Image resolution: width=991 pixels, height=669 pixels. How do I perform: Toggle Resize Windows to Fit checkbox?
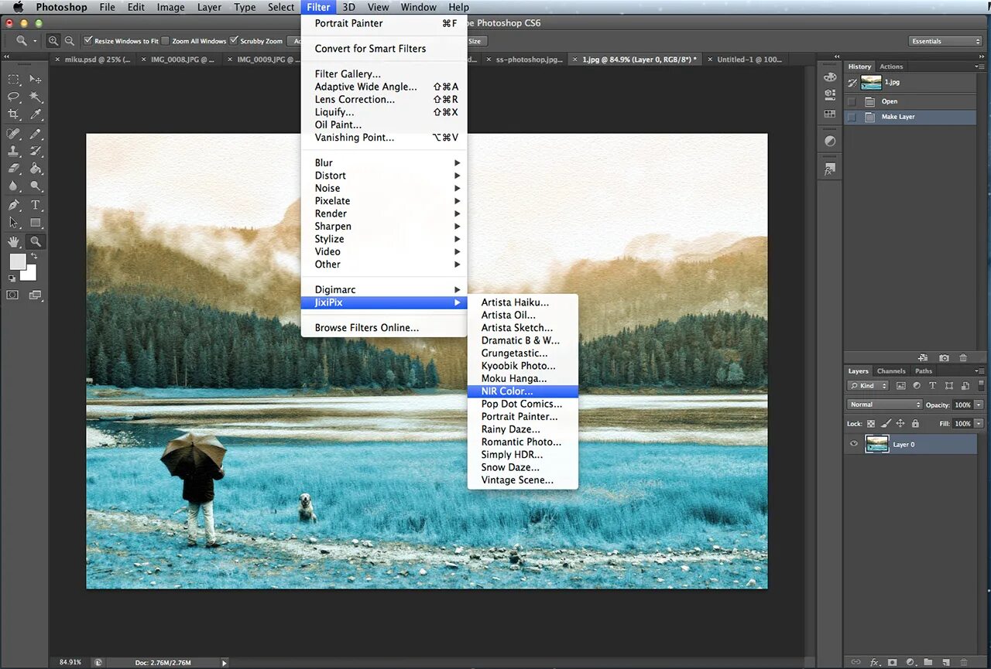point(88,40)
